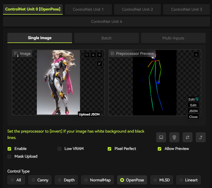Open the ControlNet Unit 1 tab
The image size is (212, 188).
88,9
